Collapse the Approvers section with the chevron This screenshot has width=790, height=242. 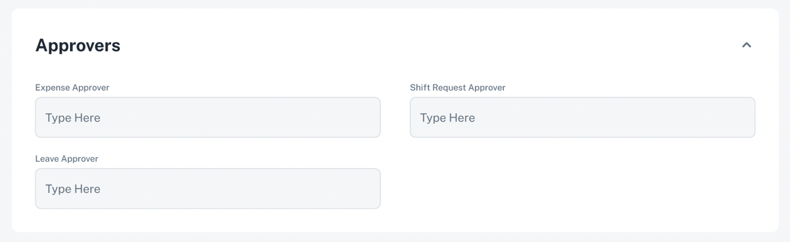click(x=746, y=45)
